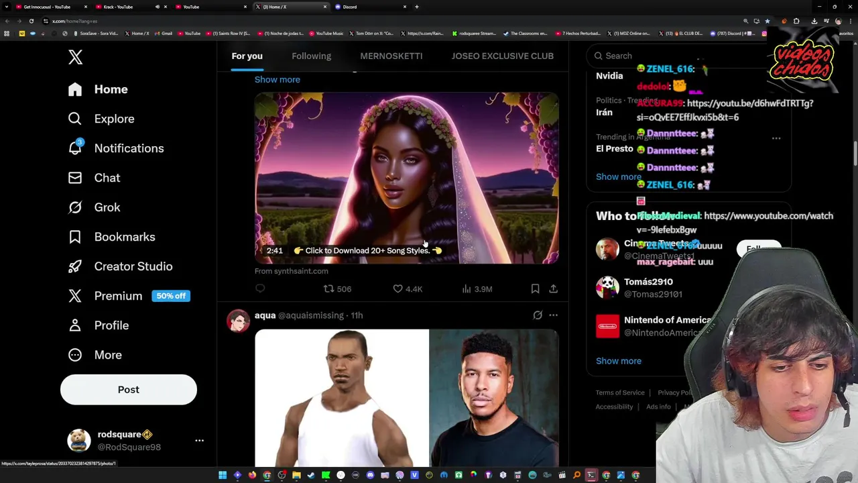
Task: Open Bookmarks in the sidebar
Action: click(x=111, y=237)
